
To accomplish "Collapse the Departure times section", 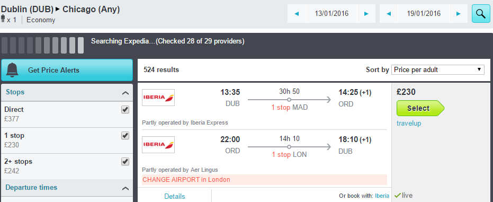I will (125, 188).
